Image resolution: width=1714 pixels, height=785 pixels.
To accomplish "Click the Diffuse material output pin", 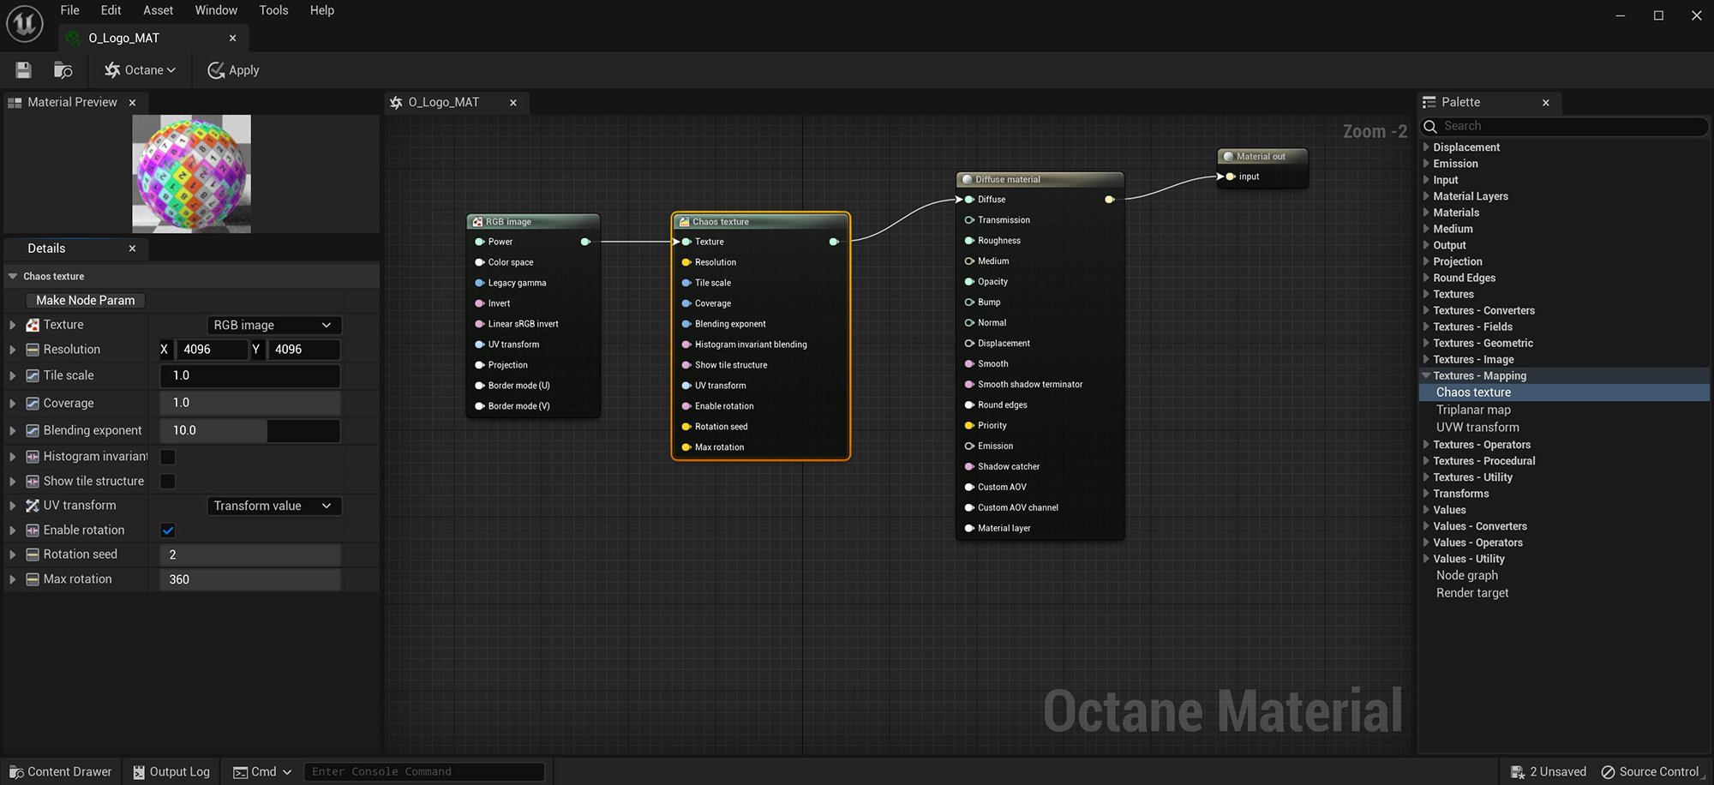I will tap(1109, 200).
